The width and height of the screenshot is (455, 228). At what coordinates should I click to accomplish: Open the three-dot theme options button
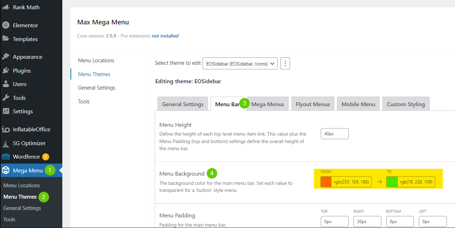click(x=285, y=64)
